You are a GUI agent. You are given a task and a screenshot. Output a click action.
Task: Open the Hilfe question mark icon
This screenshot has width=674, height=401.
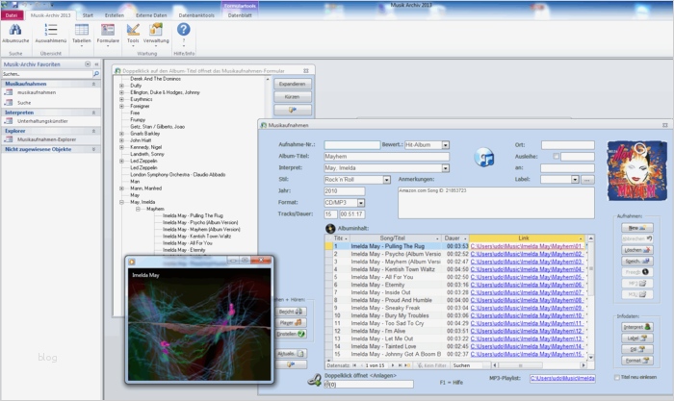point(183,31)
